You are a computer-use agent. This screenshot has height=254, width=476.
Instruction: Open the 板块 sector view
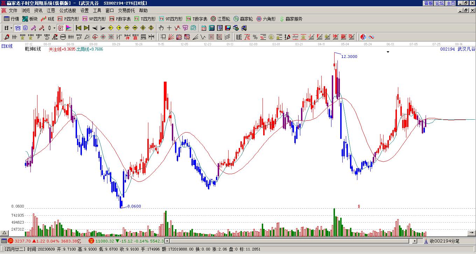(30, 19)
